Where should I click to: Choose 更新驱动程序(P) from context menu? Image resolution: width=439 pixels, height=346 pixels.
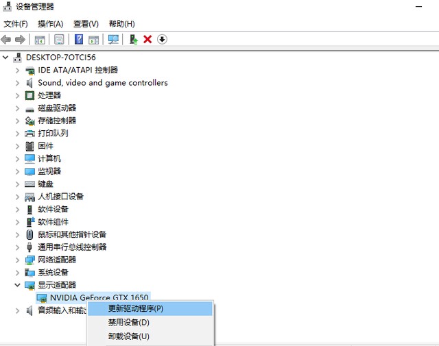pyautogui.click(x=136, y=308)
